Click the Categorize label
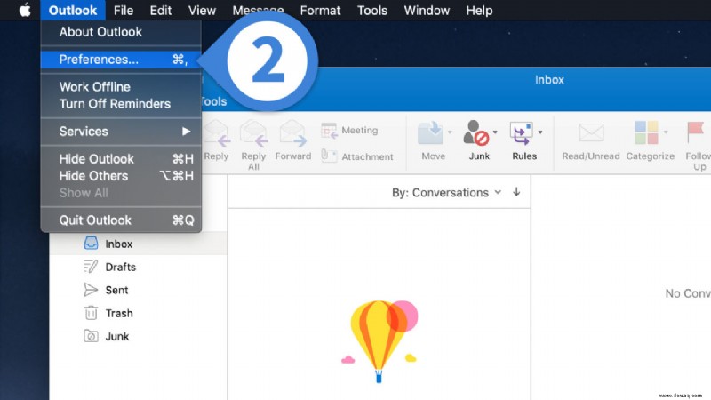Image resolution: width=711 pixels, height=400 pixels. click(651, 156)
